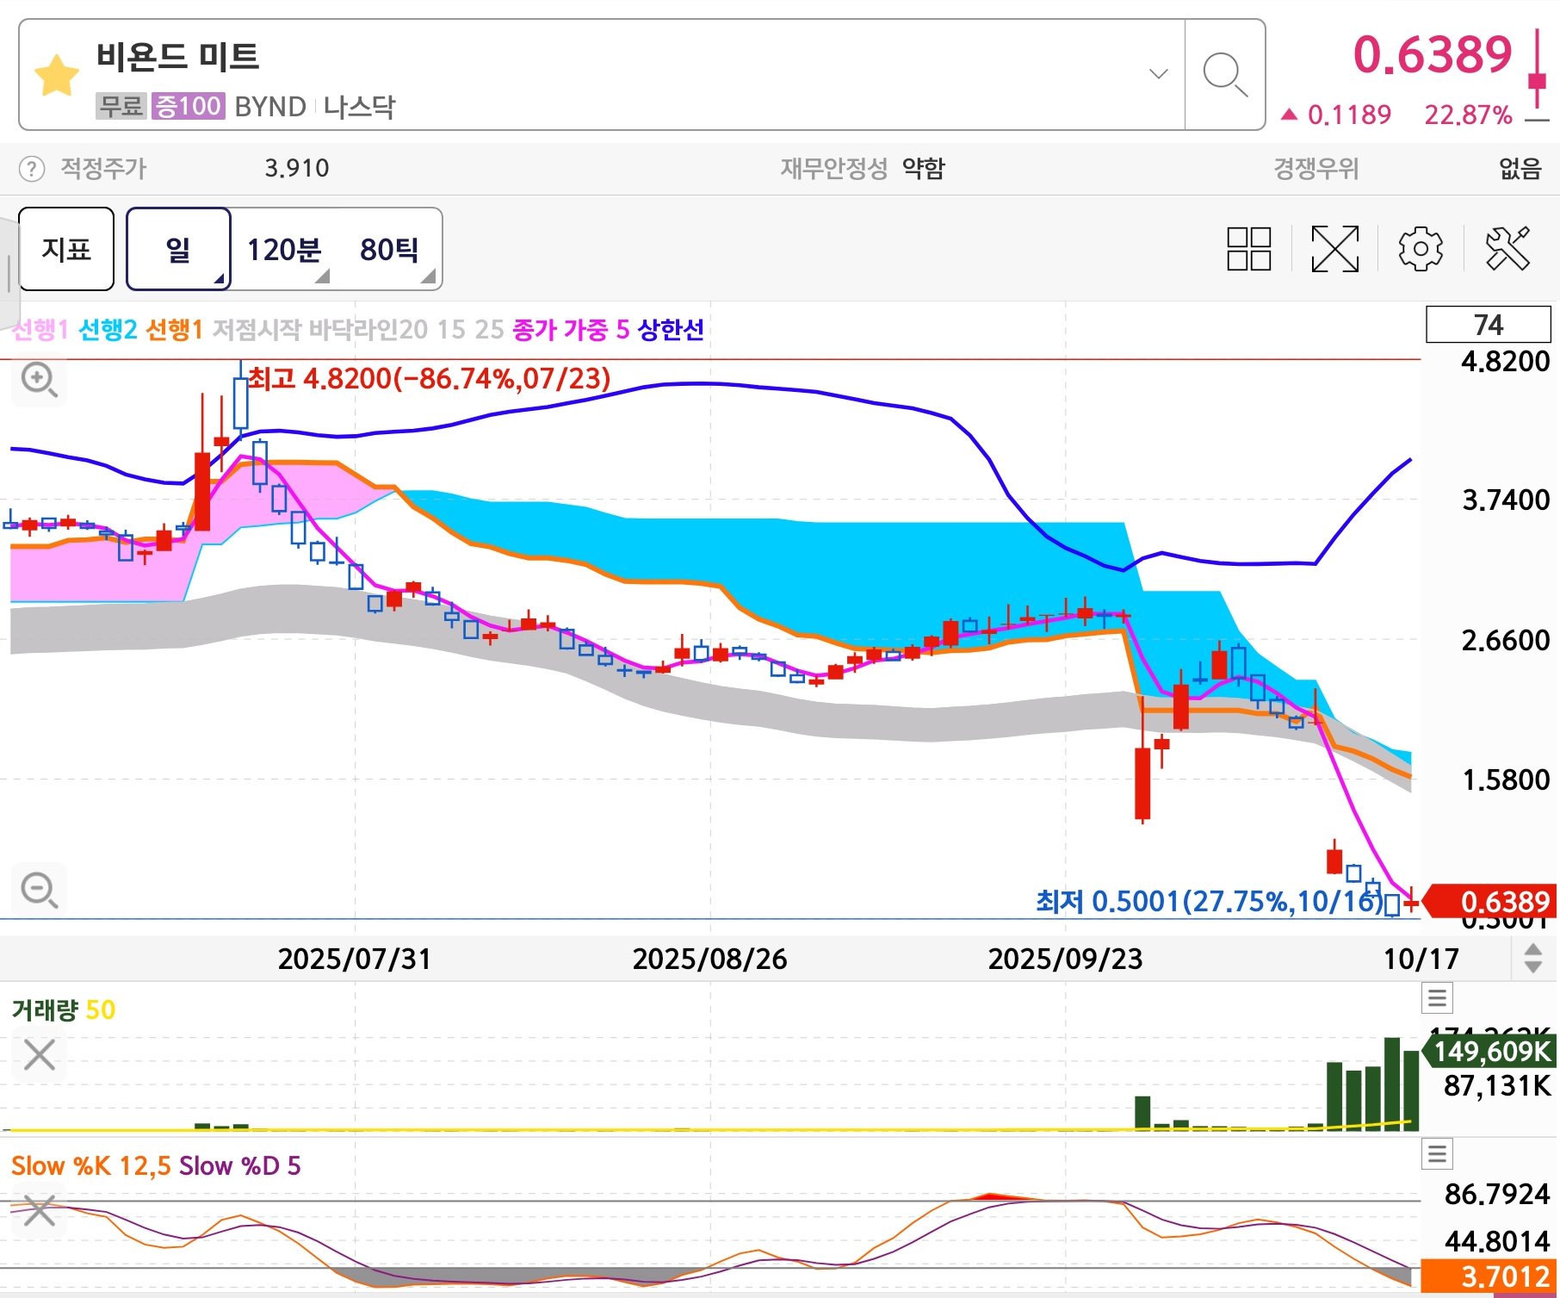Expand chart to fullscreen

[1334, 249]
